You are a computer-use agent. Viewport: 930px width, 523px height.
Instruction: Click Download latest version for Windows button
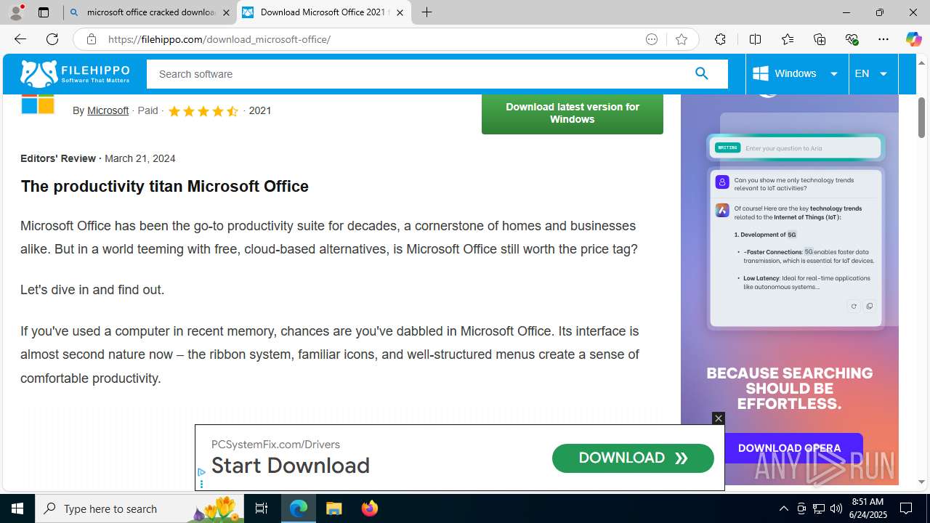pos(573,113)
